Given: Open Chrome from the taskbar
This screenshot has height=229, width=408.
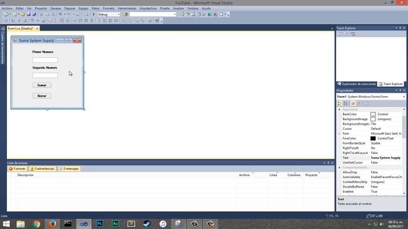Looking at the screenshot, I should pyautogui.click(x=36, y=223).
